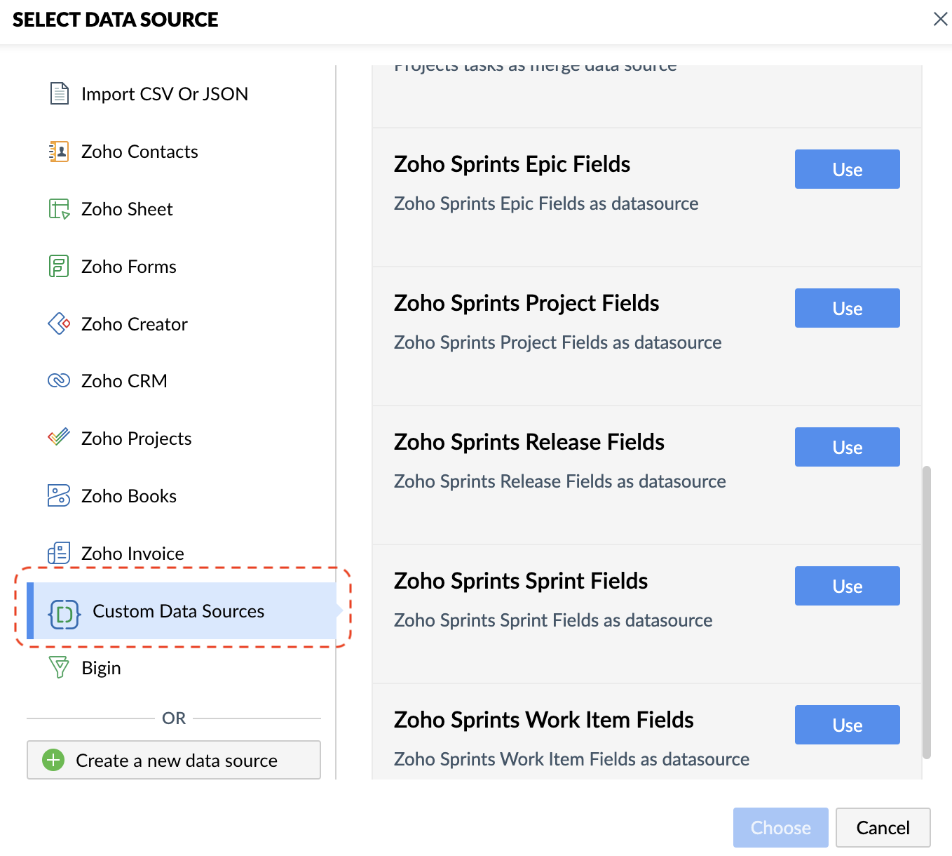
Task: Click the Zoho Forms icon
Action: pos(59,267)
